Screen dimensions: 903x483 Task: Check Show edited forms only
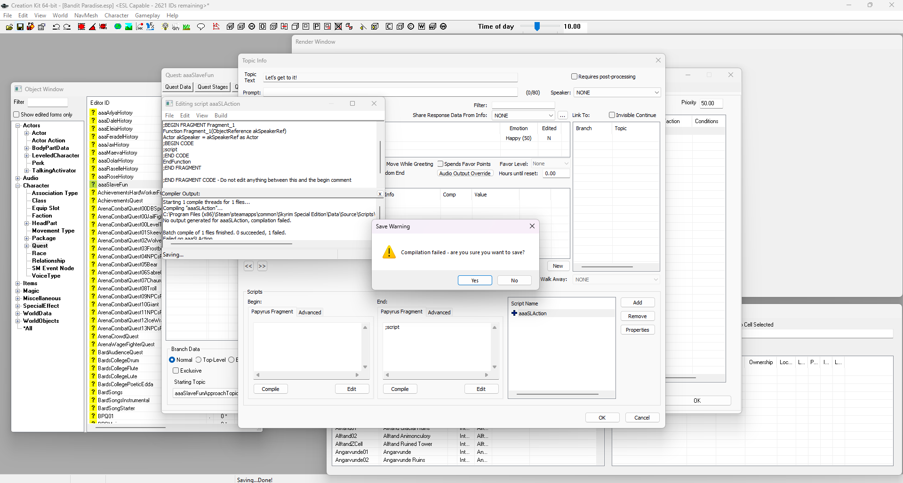(16, 114)
